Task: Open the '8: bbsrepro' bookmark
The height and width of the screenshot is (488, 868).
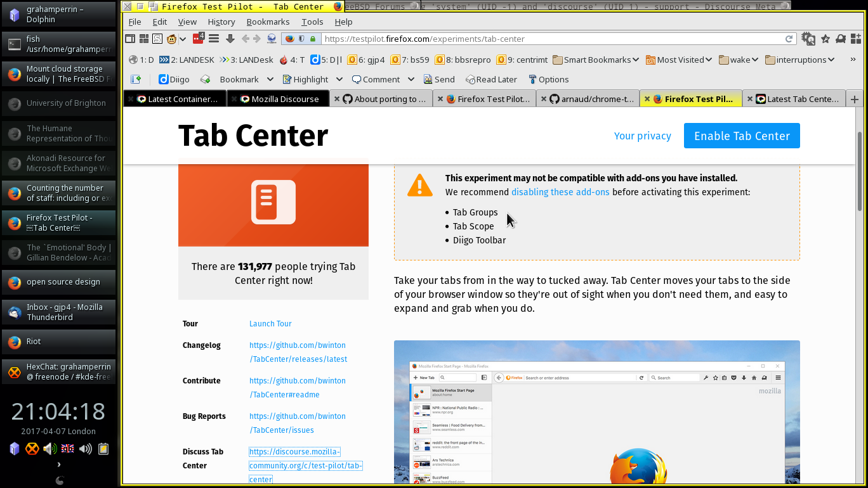Action: pyautogui.click(x=463, y=60)
